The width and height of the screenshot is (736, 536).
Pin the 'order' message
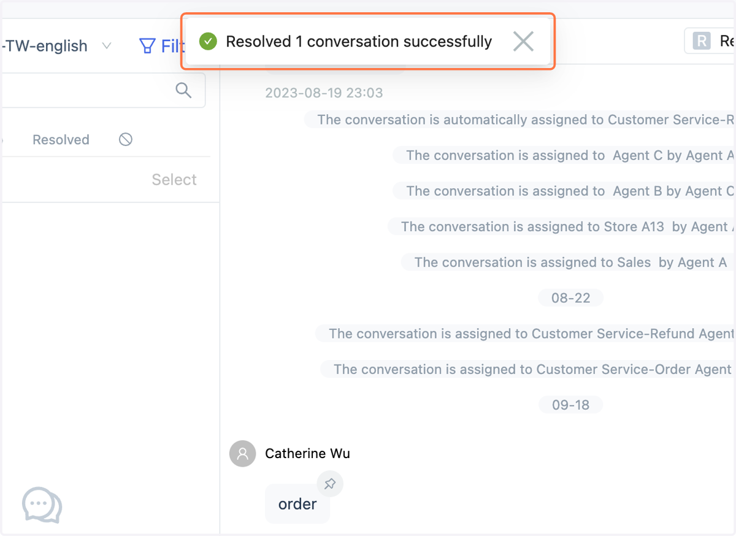coord(330,484)
